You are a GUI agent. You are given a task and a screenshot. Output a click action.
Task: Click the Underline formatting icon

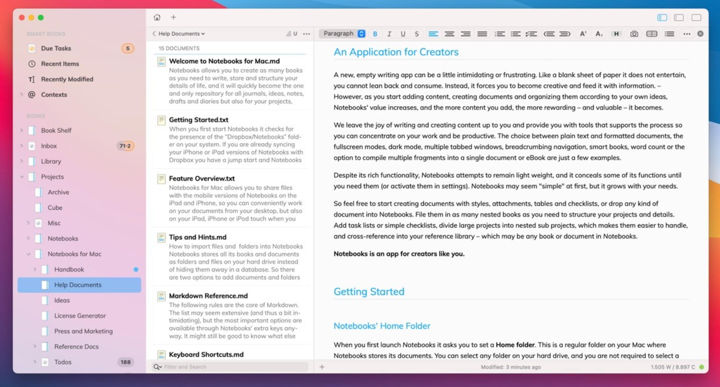[x=402, y=34]
